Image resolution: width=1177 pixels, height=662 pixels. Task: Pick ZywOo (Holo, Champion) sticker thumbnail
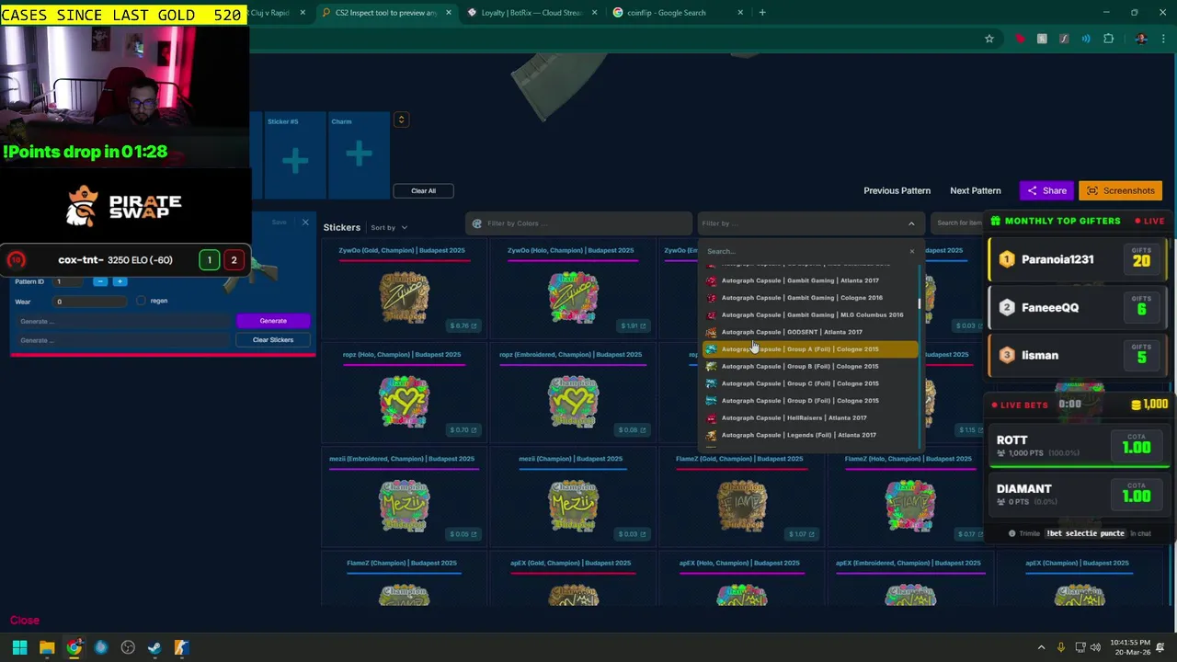(573, 298)
